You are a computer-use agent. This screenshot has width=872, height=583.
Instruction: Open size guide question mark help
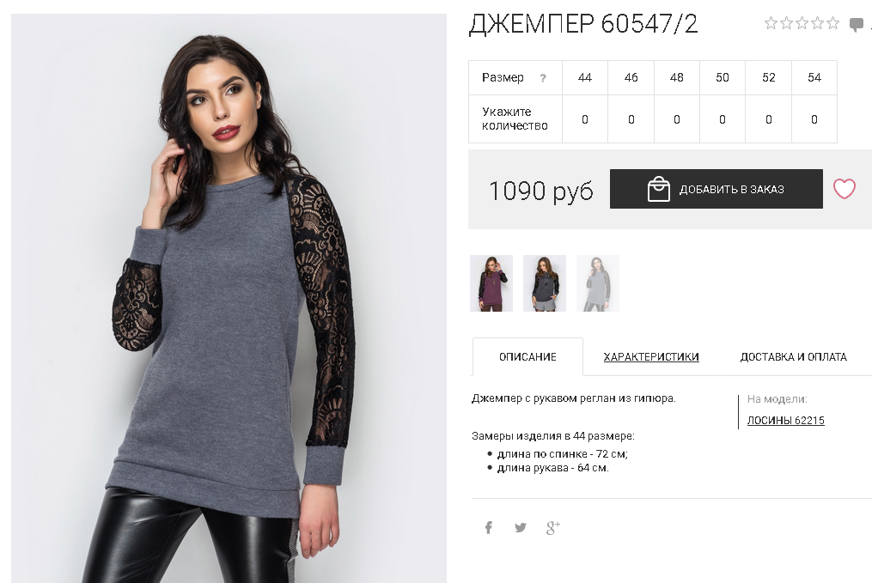coord(543,78)
